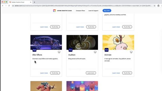Go back using browser back arrow
Image resolution: width=162 pixels, height=91 pixels.
pyautogui.click(x=3, y=6)
